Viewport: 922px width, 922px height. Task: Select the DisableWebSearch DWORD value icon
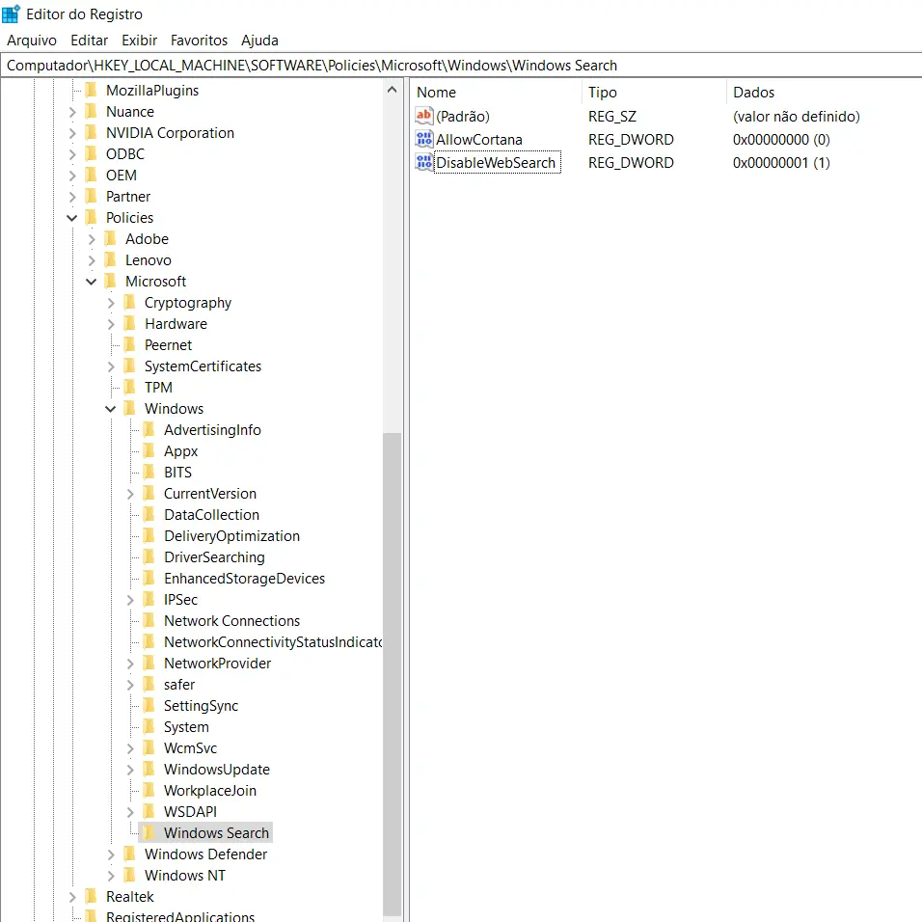coord(424,162)
